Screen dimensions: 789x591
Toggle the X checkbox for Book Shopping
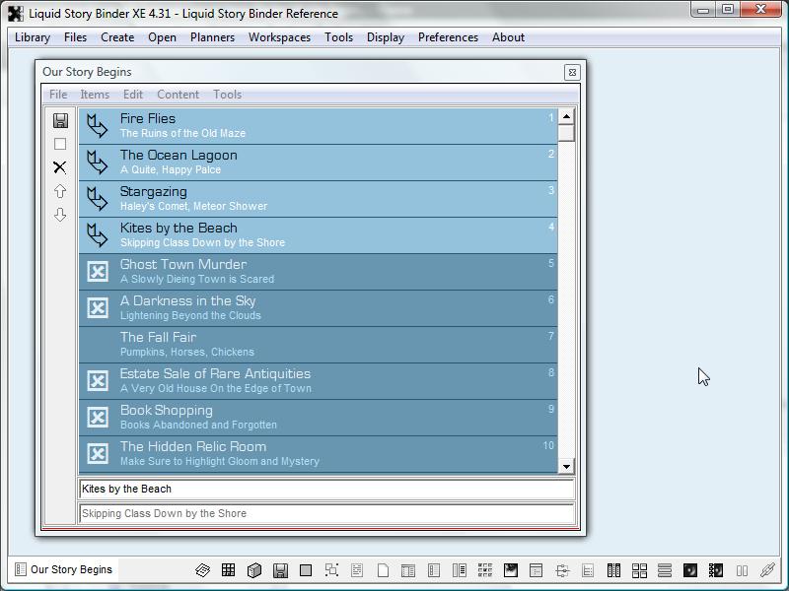pyautogui.click(x=98, y=417)
